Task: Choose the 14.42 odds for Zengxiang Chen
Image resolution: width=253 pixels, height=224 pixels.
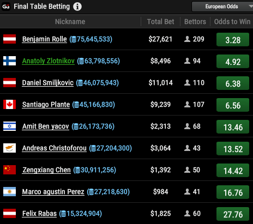Action: click(x=233, y=171)
